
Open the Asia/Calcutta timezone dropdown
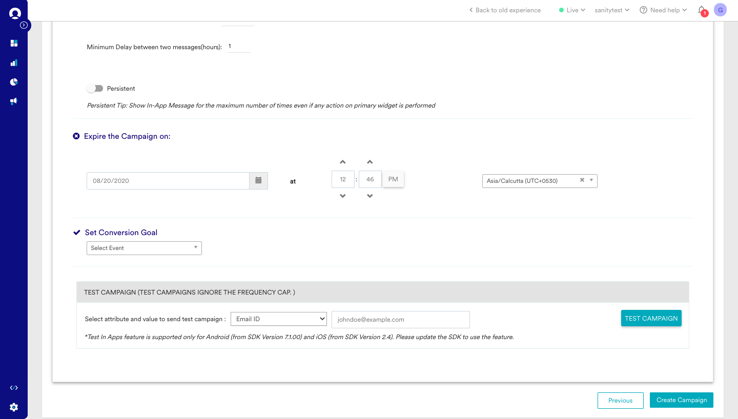539,181
